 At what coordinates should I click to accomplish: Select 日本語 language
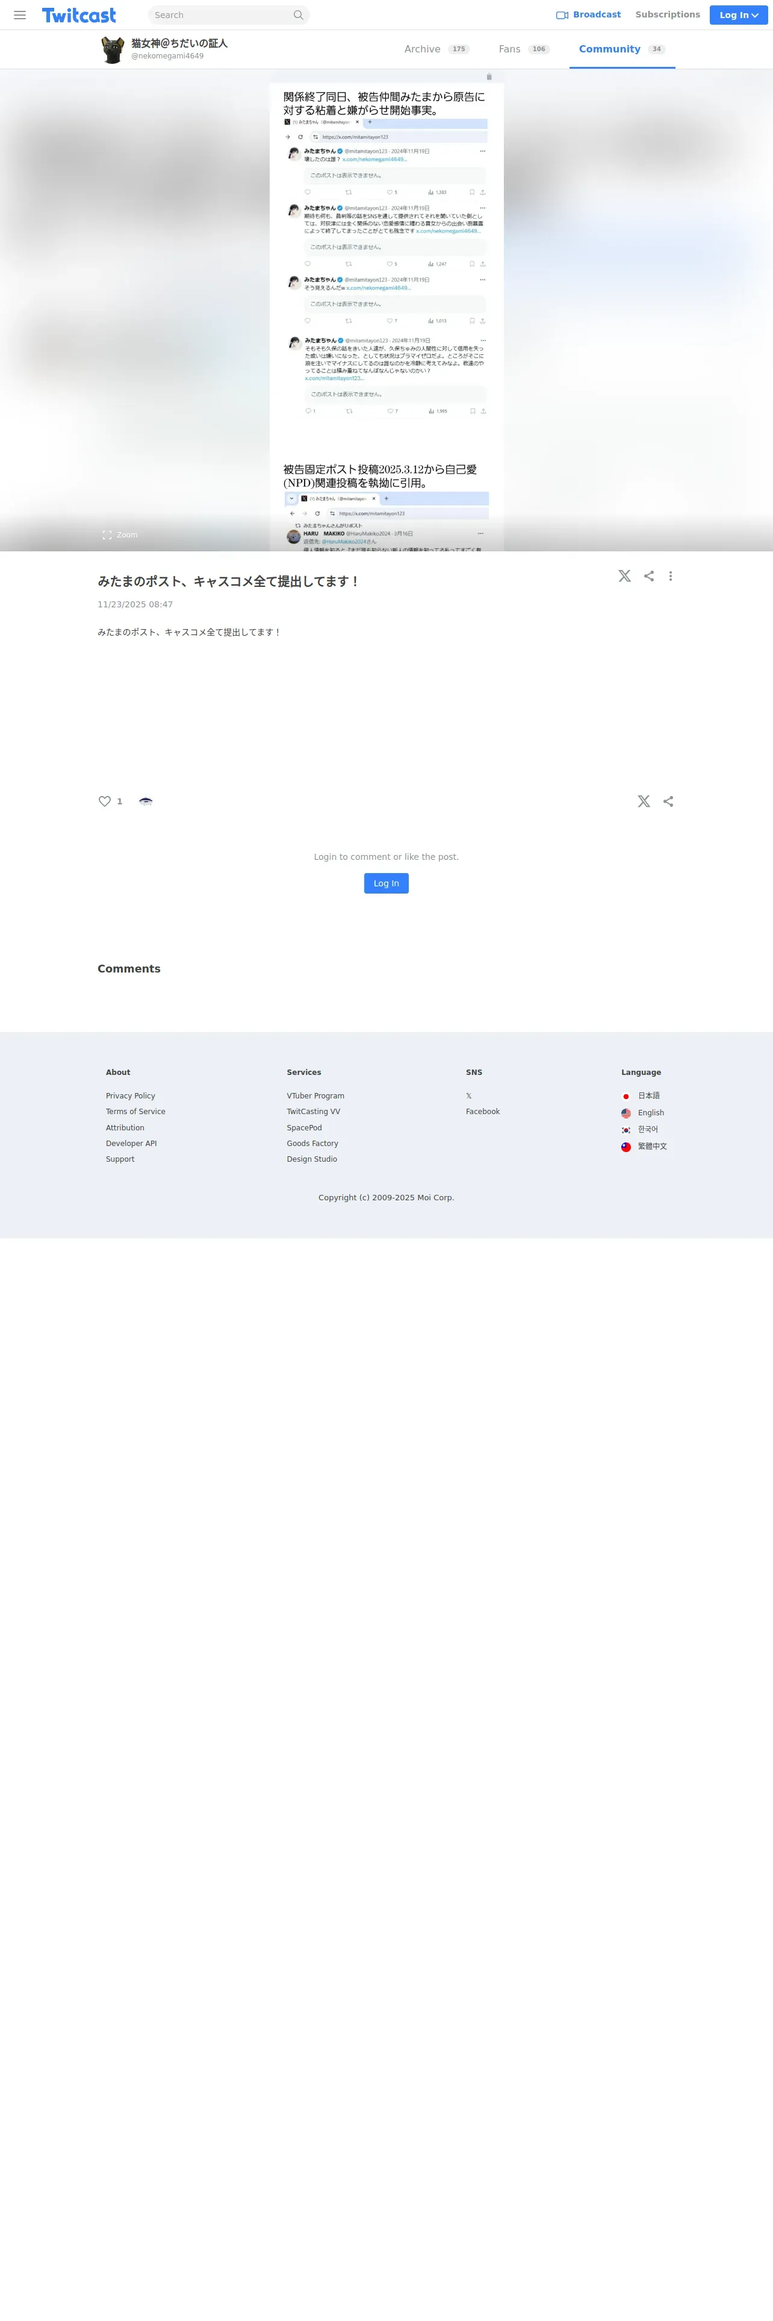[649, 1095]
